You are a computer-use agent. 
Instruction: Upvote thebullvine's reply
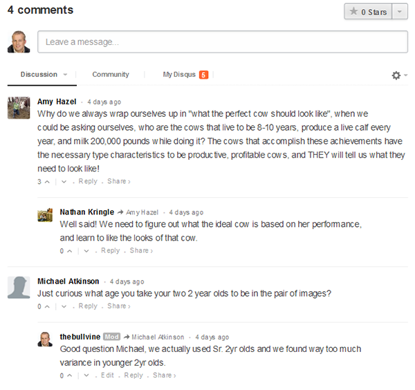click(x=69, y=375)
